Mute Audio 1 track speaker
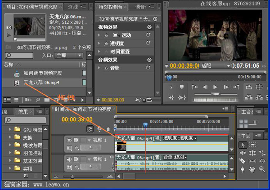This screenshot has width=270, height=190. 69,159
